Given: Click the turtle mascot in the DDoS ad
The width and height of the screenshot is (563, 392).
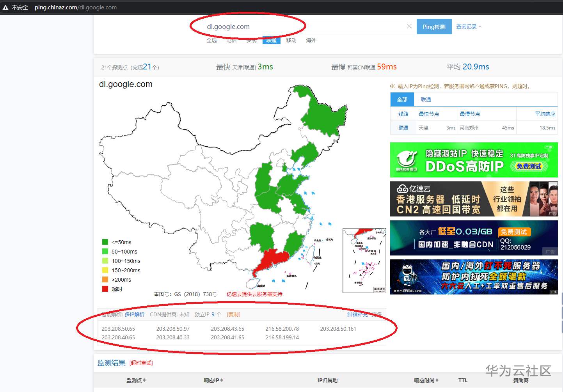Looking at the screenshot, I should 406,160.
